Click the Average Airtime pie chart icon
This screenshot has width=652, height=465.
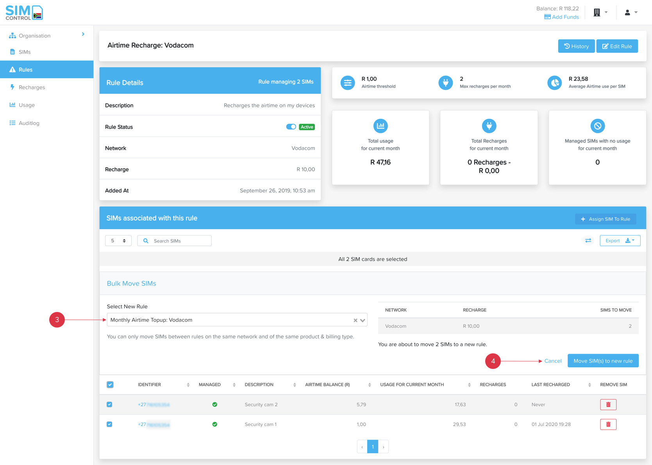(x=554, y=83)
